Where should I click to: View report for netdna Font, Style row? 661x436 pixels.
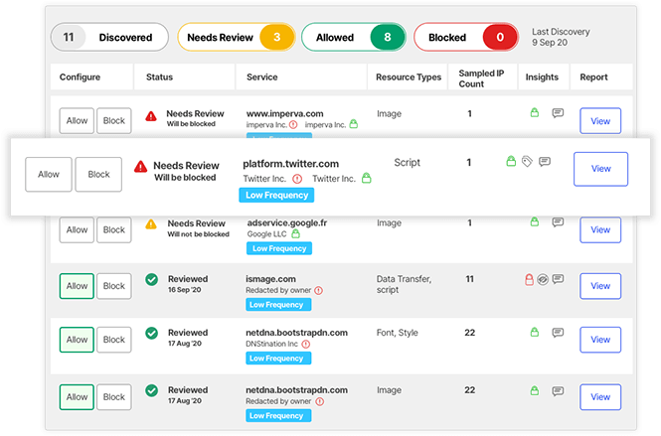coord(600,340)
